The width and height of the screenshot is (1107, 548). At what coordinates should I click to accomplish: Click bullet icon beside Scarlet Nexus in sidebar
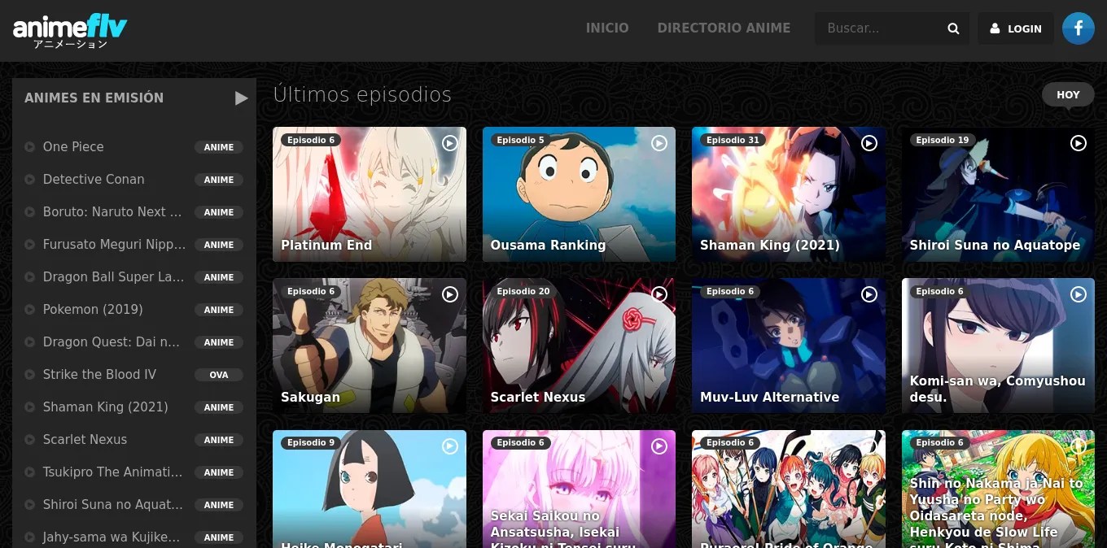pyautogui.click(x=30, y=440)
